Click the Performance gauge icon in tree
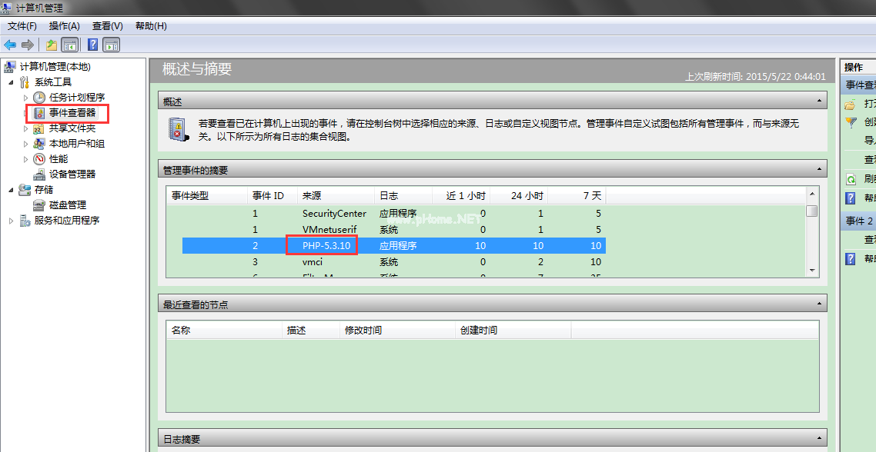 click(39, 159)
